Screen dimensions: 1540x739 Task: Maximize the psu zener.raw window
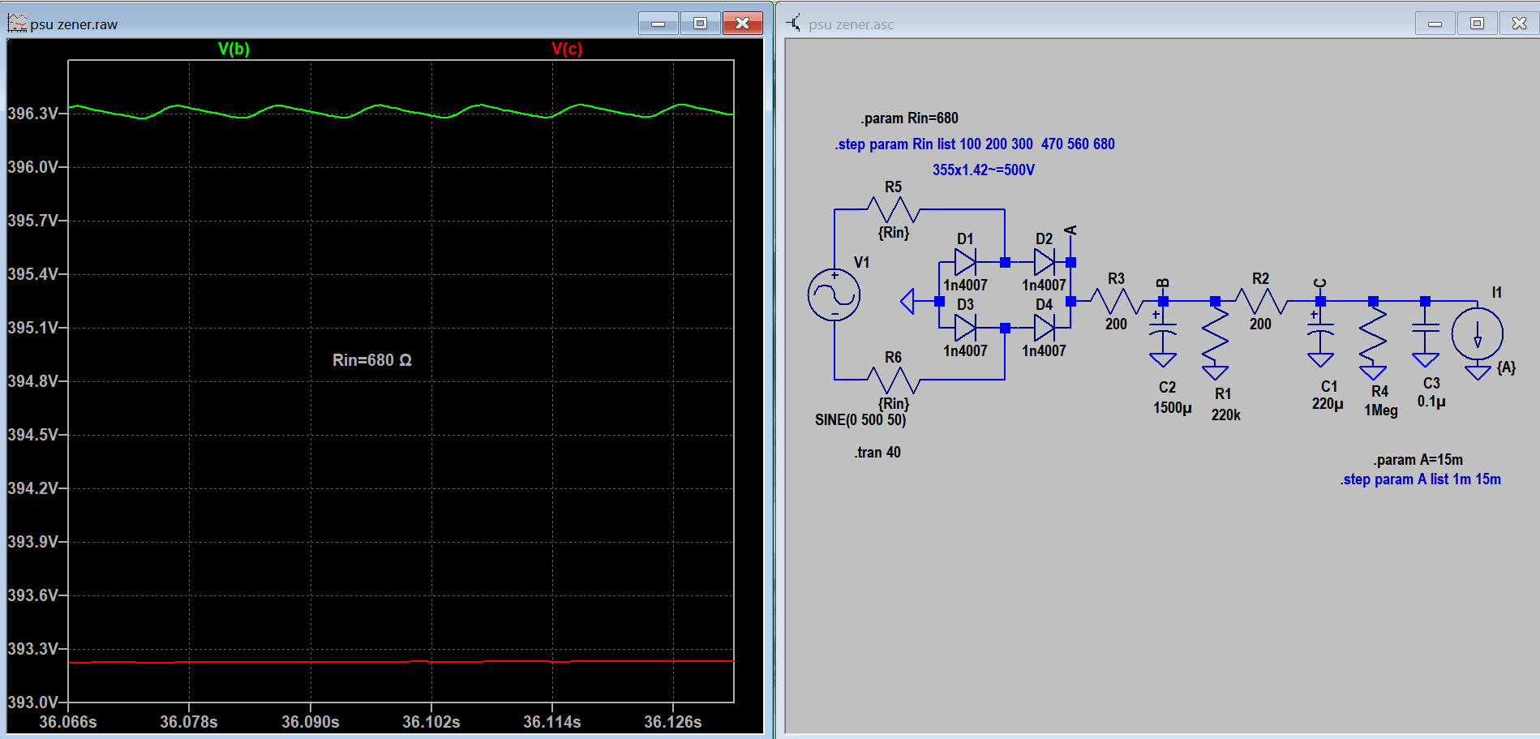click(x=701, y=24)
